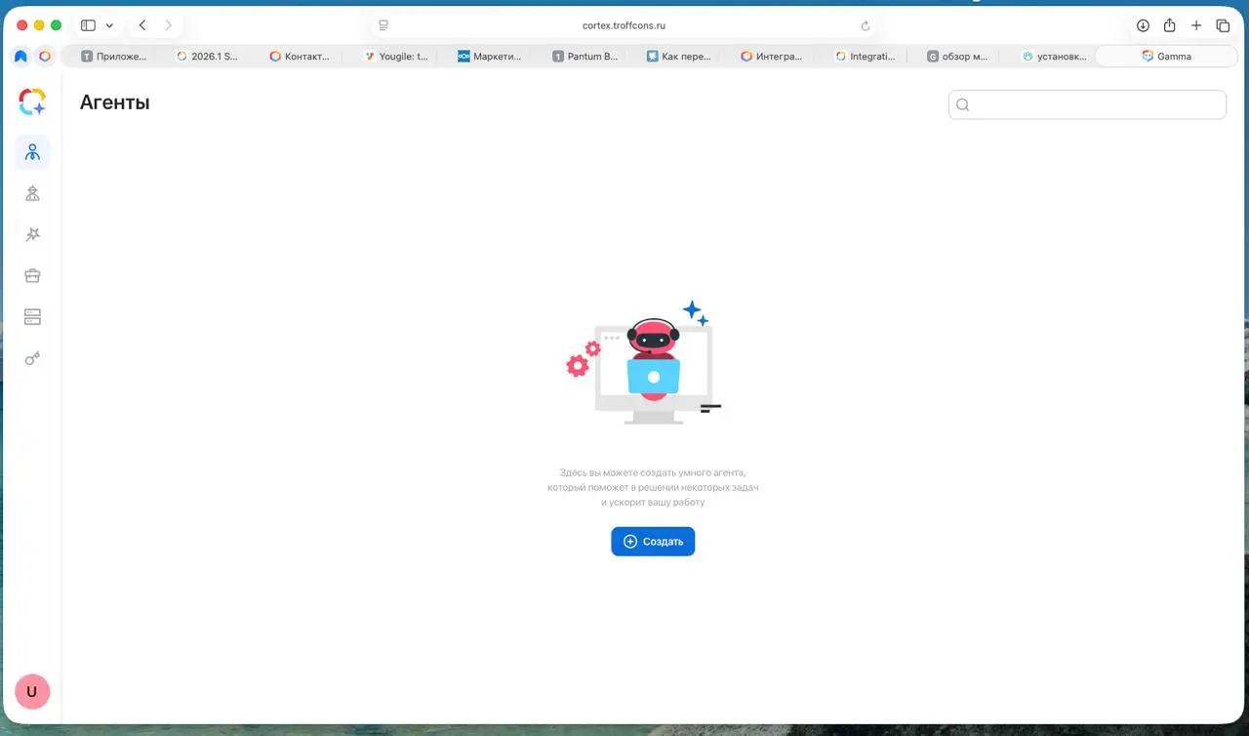This screenshot has height=736, width=1249.
Task: Open Safari downloads list
Action: [x=1143, y=25]
